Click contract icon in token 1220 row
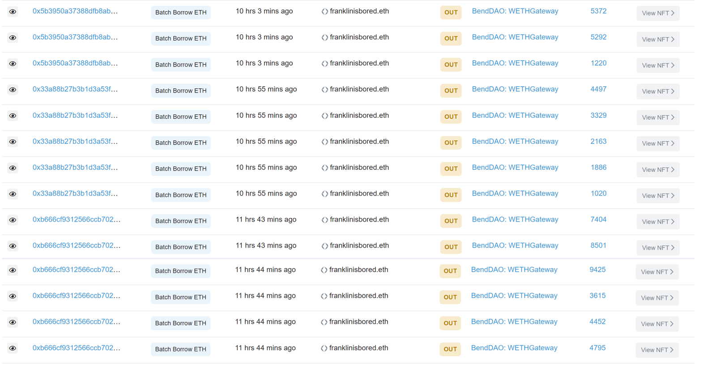This screenshot has height=365, width=703. click(x=325, y=64)
